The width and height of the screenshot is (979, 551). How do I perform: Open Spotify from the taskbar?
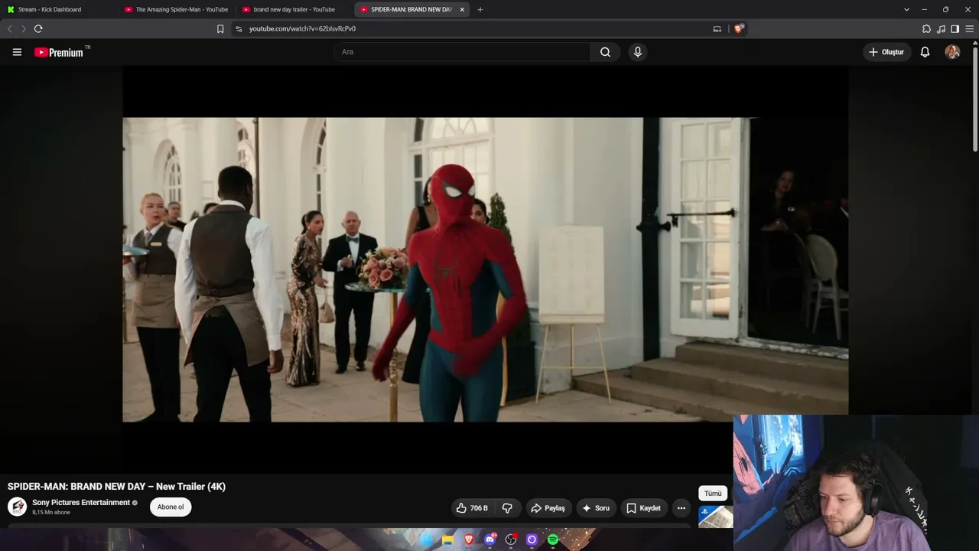pyautogui.click(x=553, y=540)
